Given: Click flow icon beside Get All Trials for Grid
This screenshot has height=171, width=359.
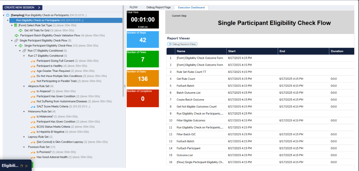Looking at the screenshot, I should (x=21, y=30).
